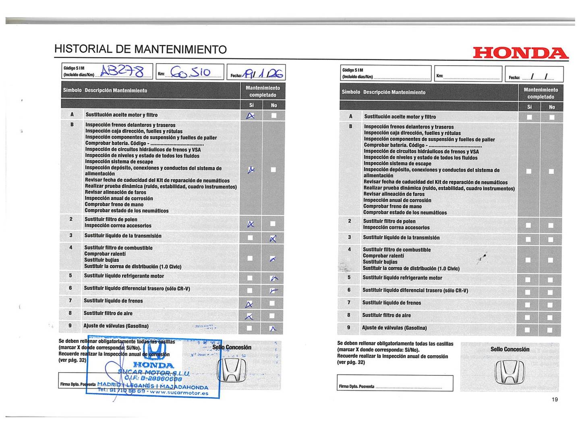580x435 pixels.
Task: Click 'Revisar alineación de faros' on the left page
Action: [116, 192]
